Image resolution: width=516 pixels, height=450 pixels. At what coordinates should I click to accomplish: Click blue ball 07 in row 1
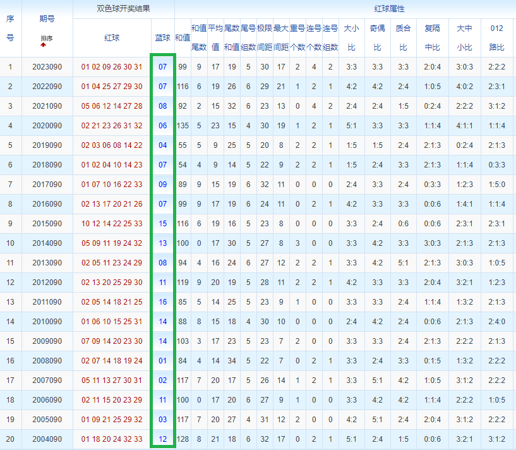point(162,67)
